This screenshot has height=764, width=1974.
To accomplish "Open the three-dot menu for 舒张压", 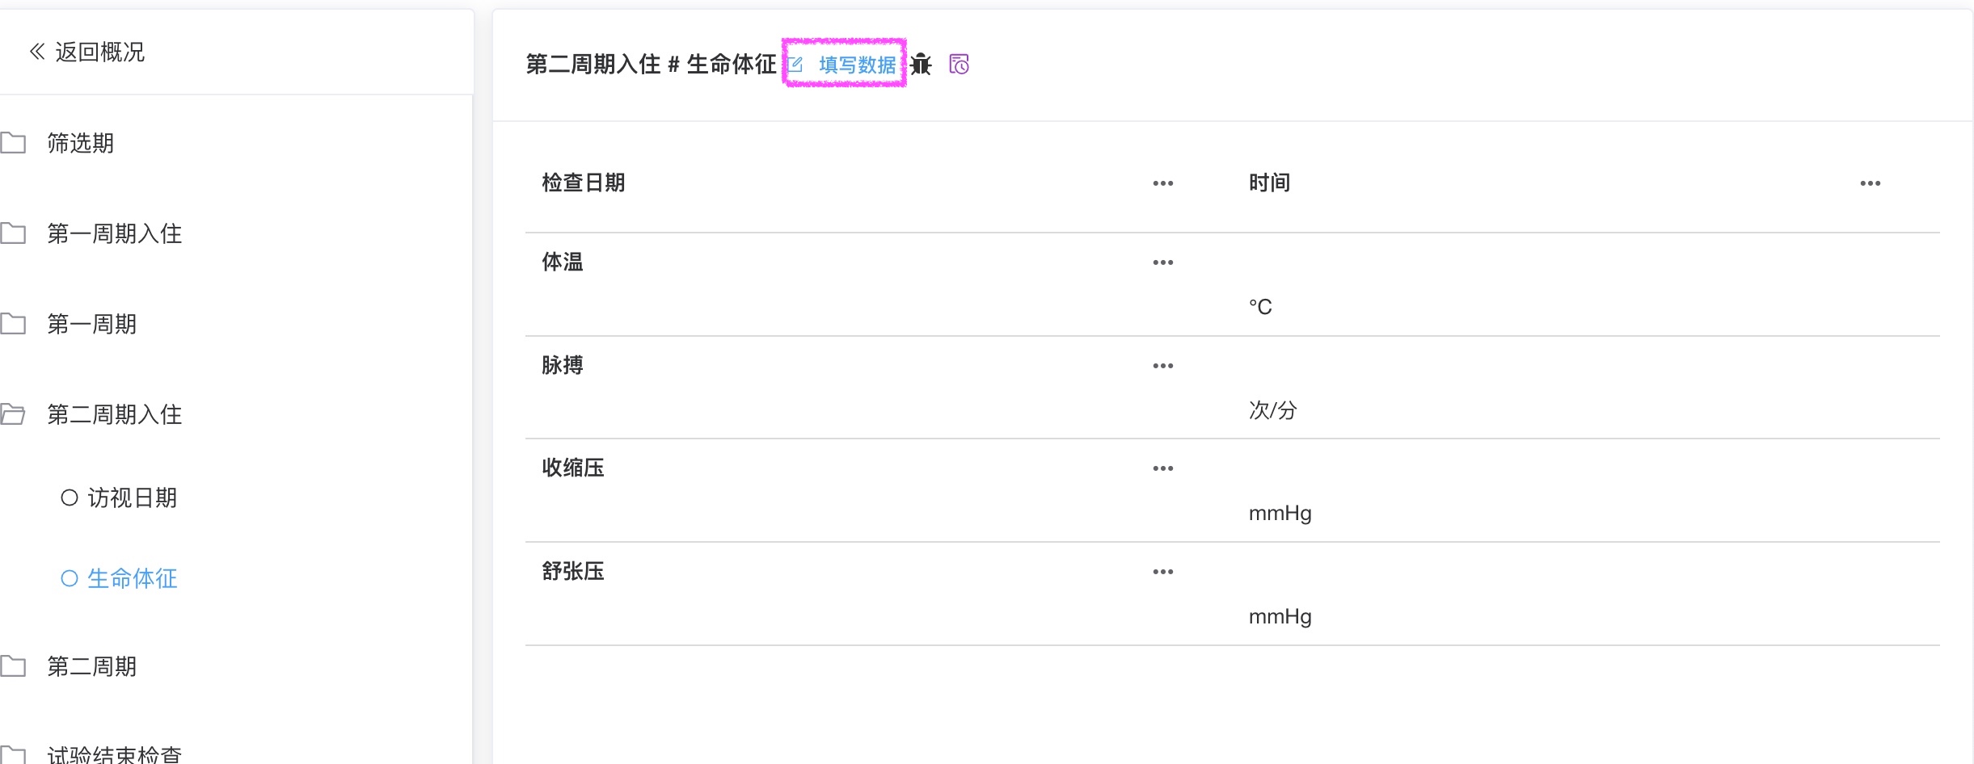I will pos(1162,572).
